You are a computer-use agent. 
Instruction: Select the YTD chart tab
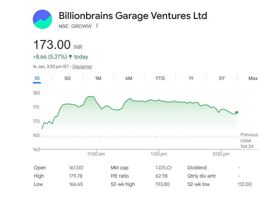click(160, 78)
